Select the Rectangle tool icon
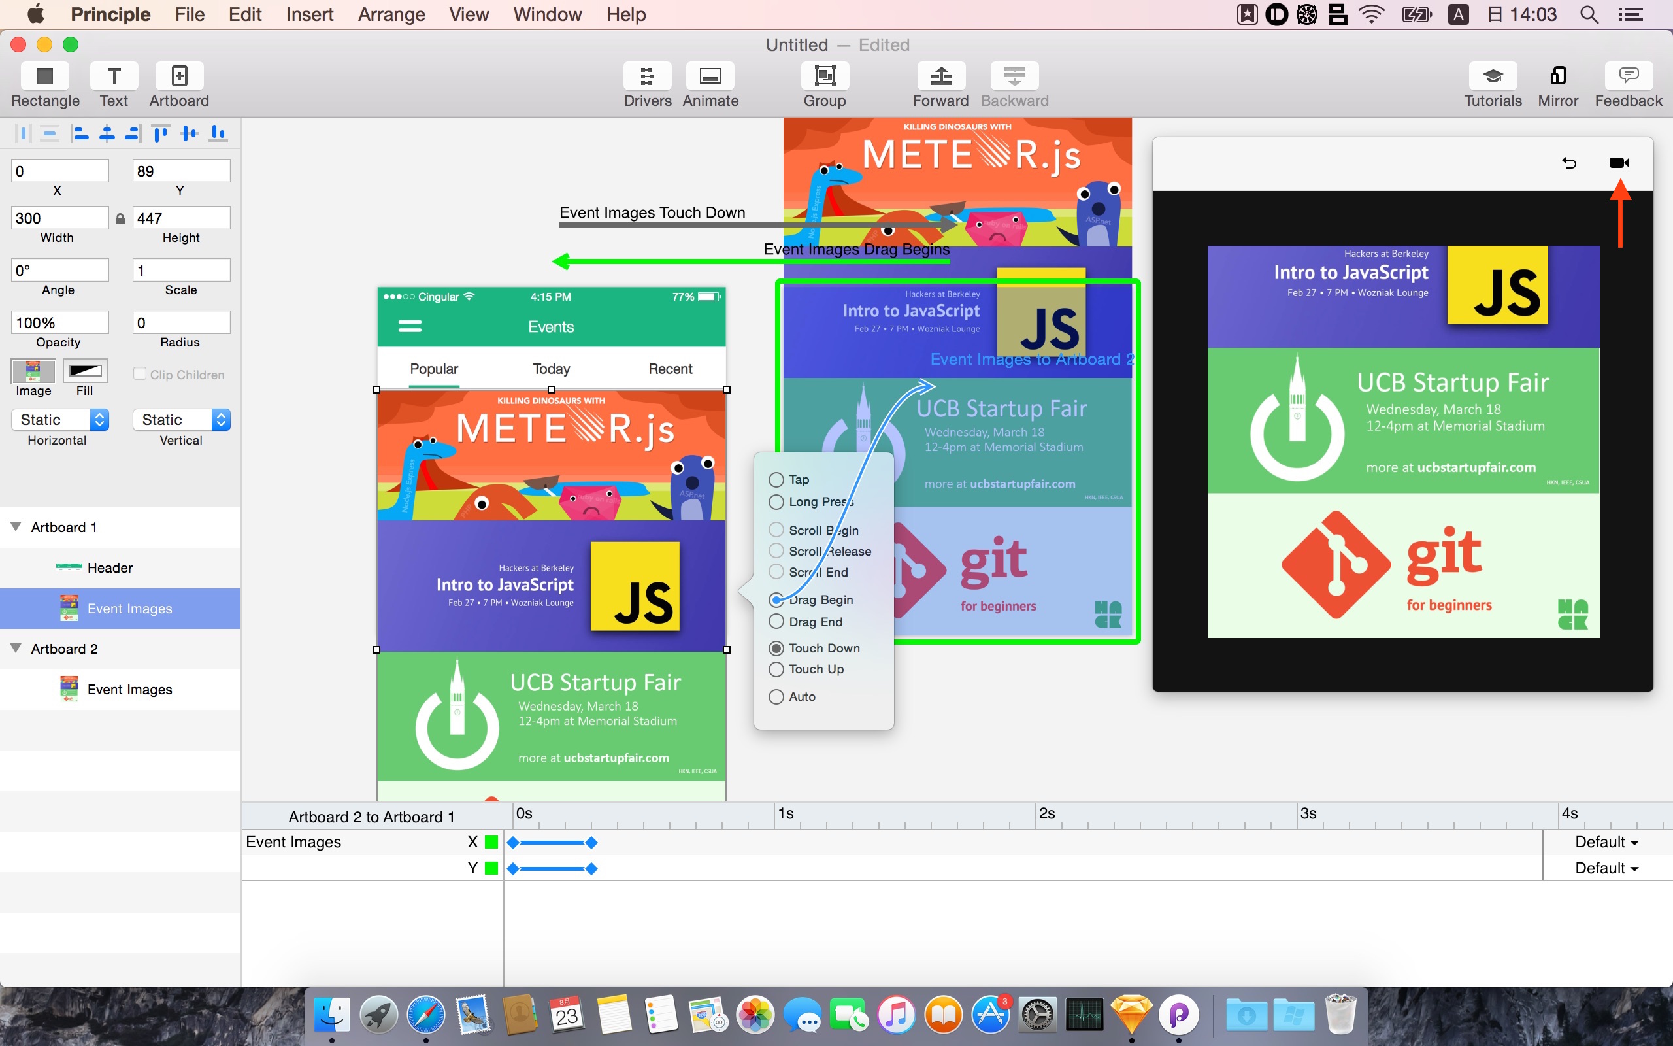This screenshot has width=1673, height=1046. pos(45,76)
